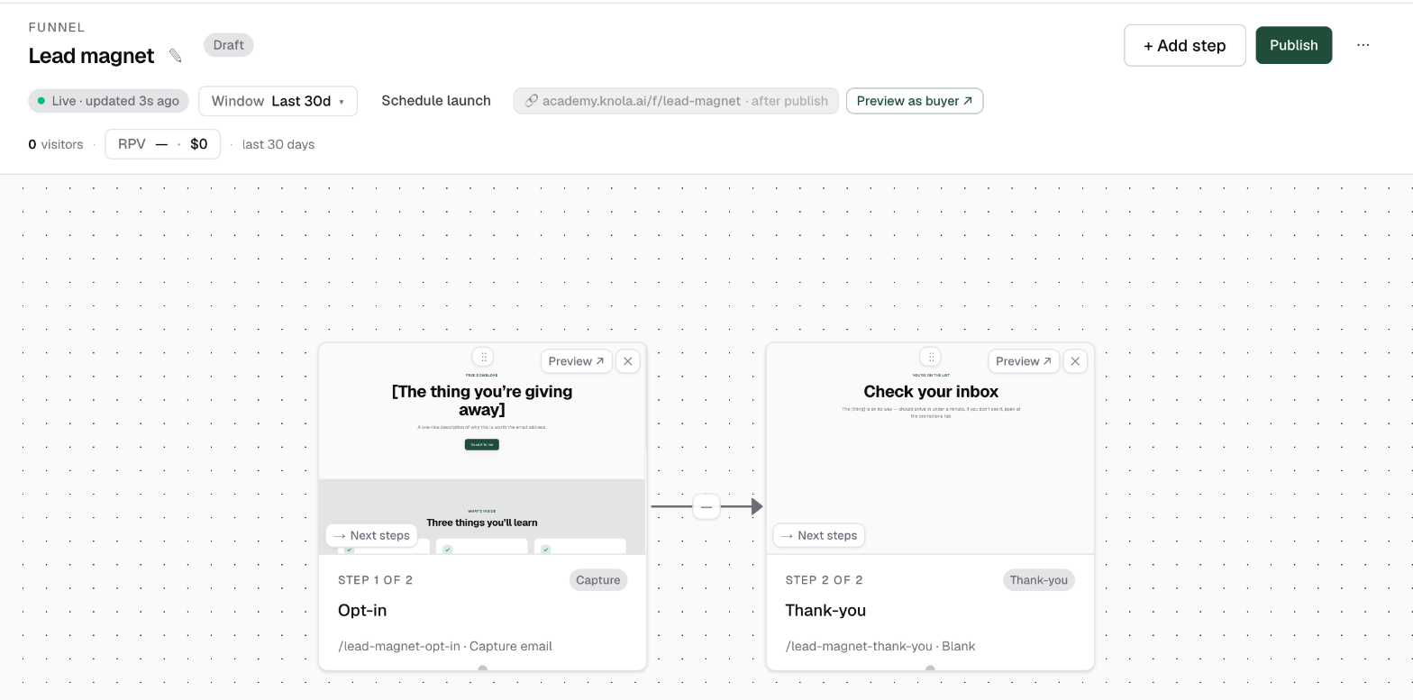Click the Draft status badge

(229, 45)
